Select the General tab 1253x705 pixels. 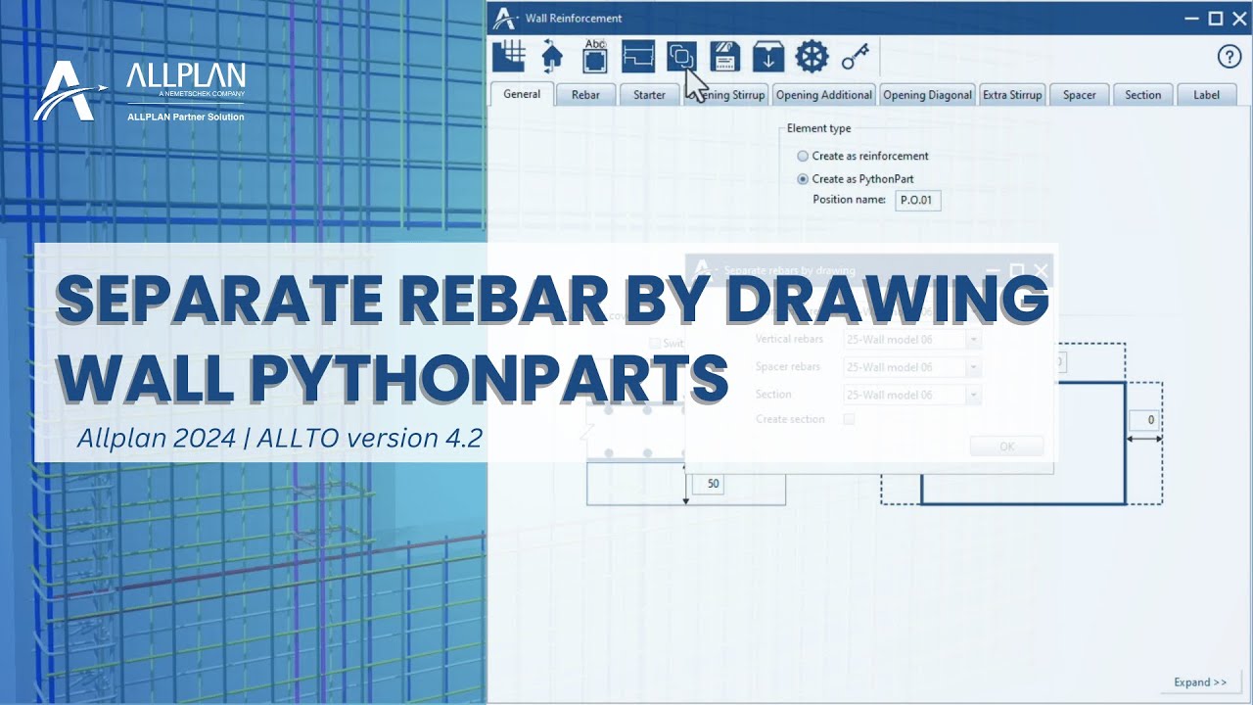(x=522, y=94)
